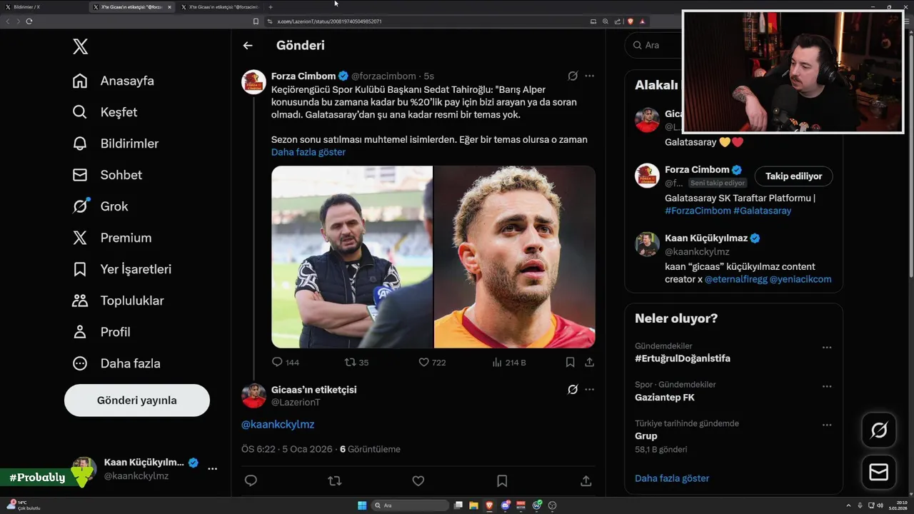Open a new browser tab
The height and width of the screenshot is (514, 914).
[271, 7]
